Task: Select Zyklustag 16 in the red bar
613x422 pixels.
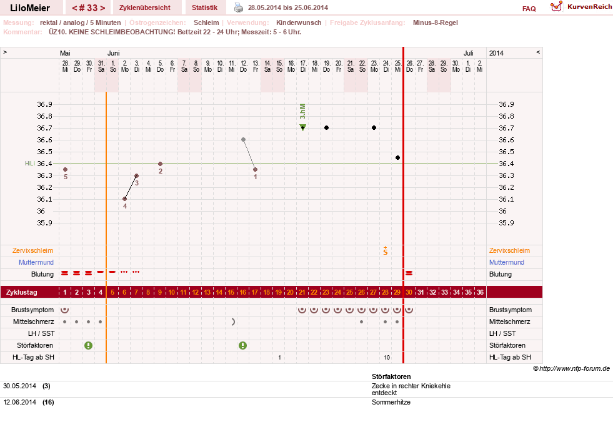Action: coord(243,292)
